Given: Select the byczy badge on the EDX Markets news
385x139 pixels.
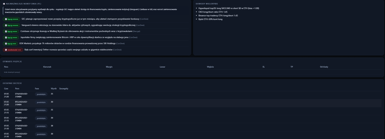Looking at the screenshot, I should pos(10,43).
